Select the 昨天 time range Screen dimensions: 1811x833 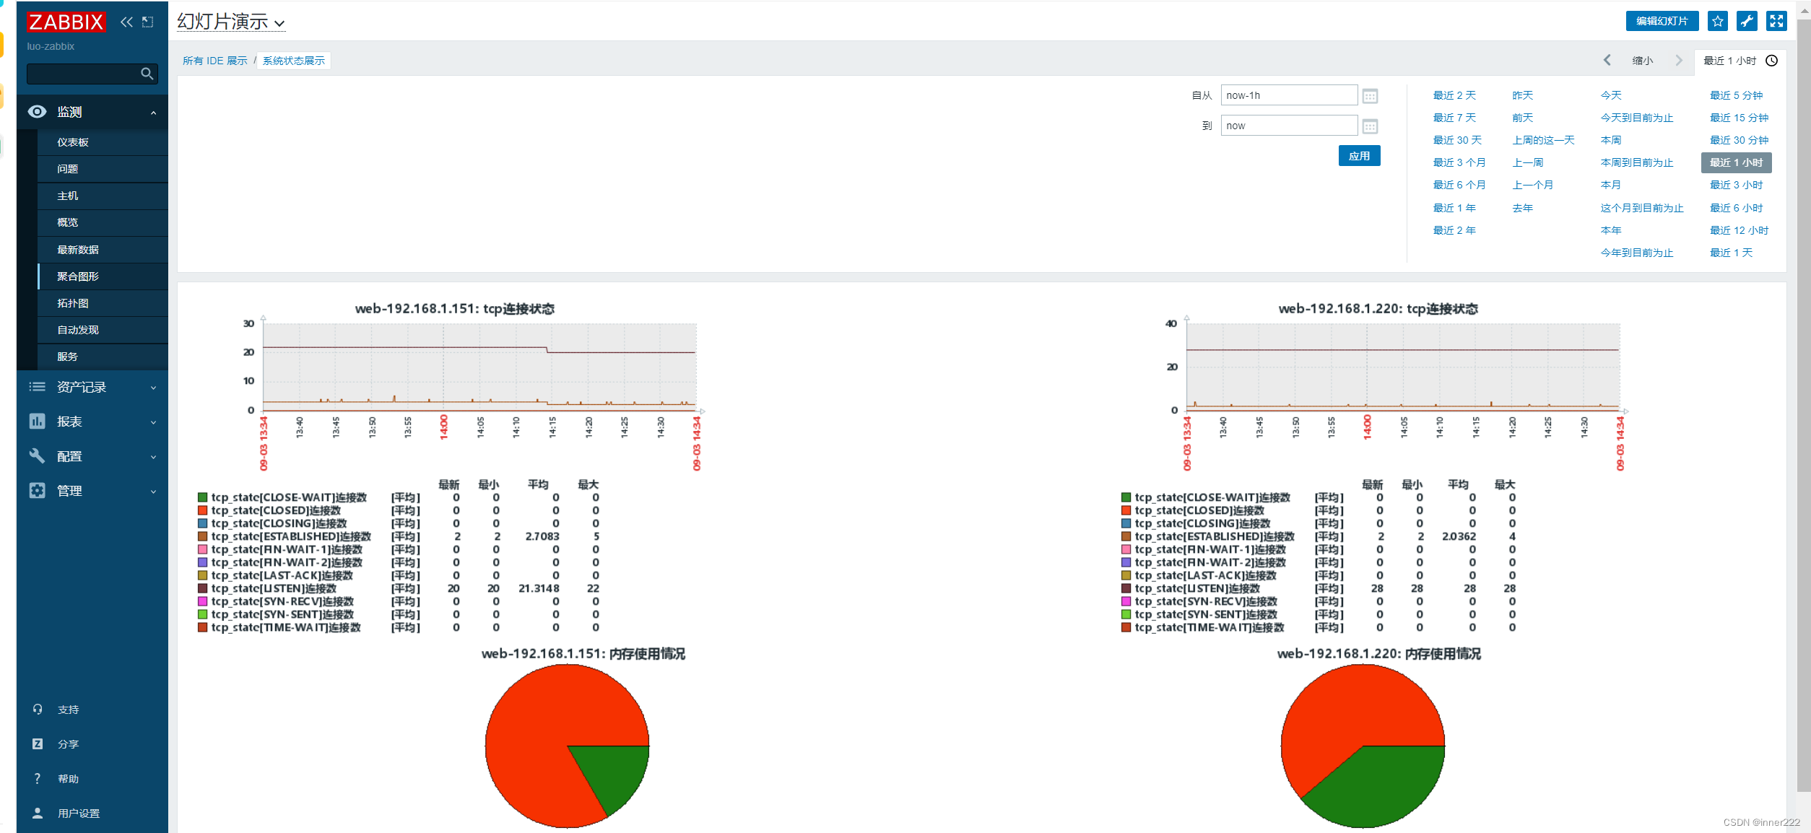click(1523, 95)
